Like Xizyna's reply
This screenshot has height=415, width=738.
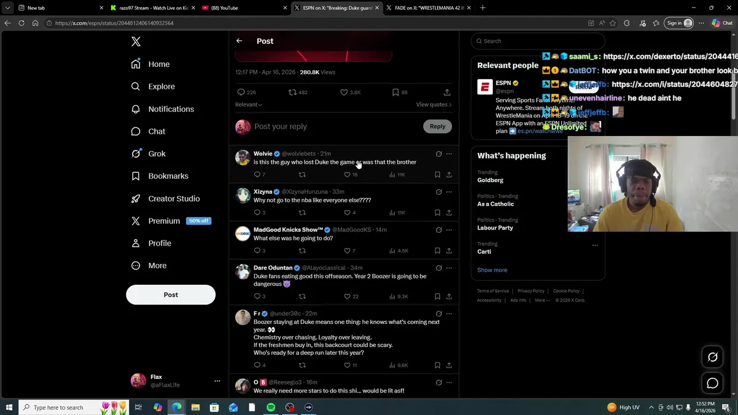pos(347,213)
